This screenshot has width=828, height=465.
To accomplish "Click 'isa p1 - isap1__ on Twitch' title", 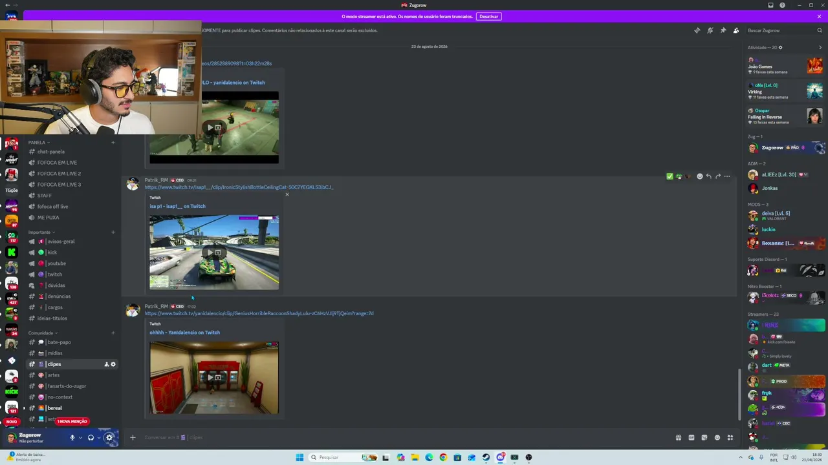I will [177, 206].
